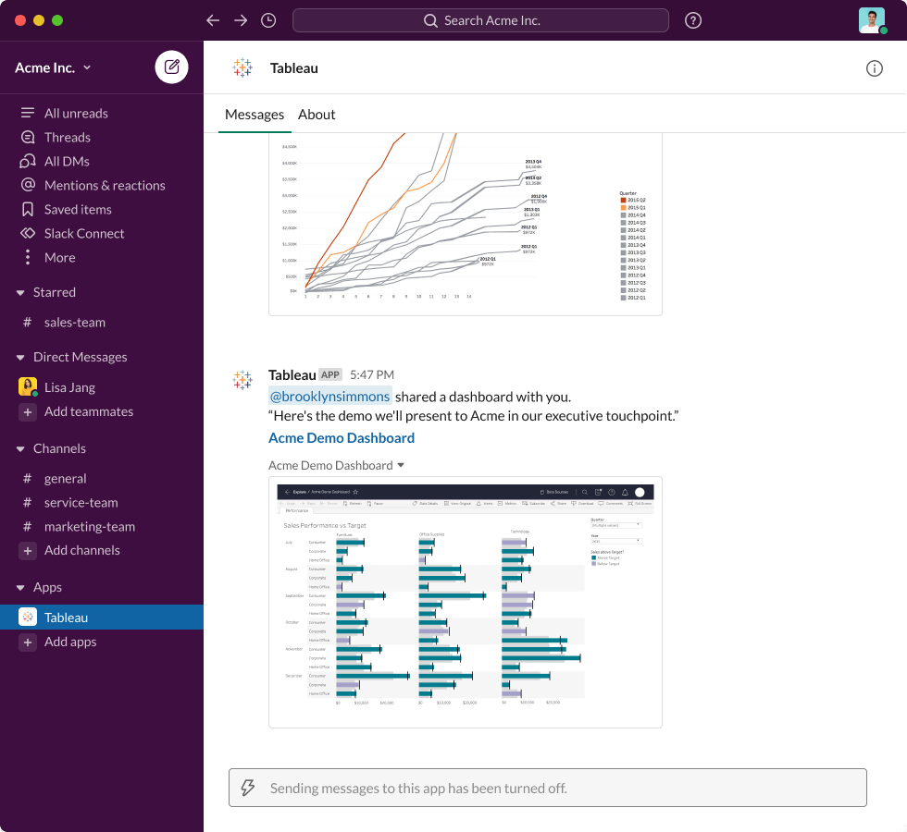Select the Messages tab
The height and width of the screenshot is (832, 907).
pos(255,115)
